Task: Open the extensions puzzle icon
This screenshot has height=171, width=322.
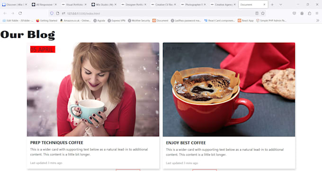Action: pos(310,13)
